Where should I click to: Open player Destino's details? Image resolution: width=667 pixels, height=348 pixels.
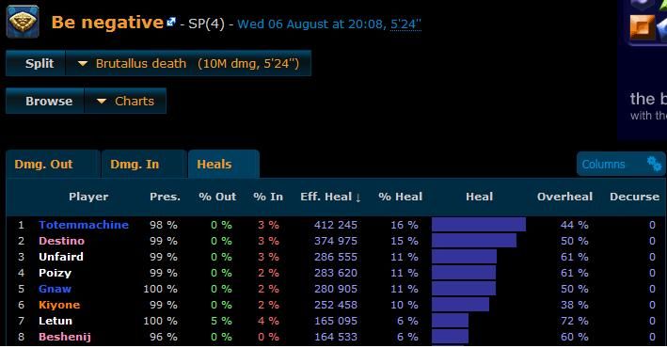click(x=62, y=241)
